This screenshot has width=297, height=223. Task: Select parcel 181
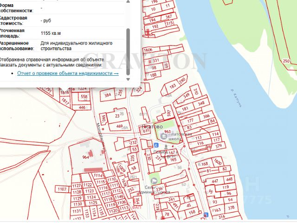185,109
